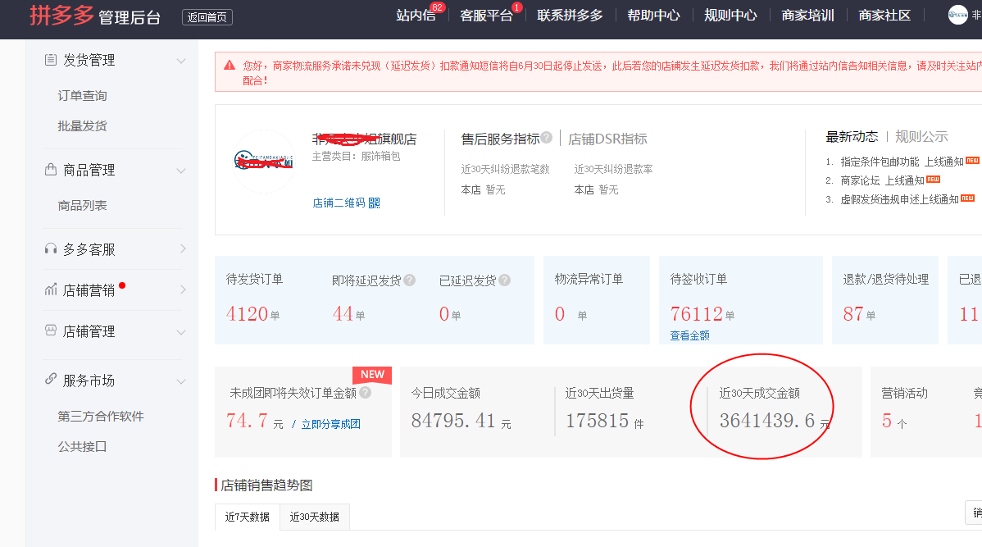982x547 pixels.
Task: Select the 近7天数据 tab
Action: tap(248, 517)
